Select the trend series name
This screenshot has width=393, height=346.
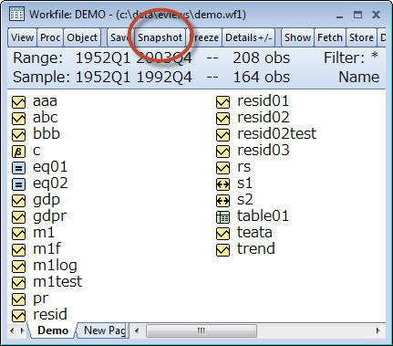pos(256,249)
